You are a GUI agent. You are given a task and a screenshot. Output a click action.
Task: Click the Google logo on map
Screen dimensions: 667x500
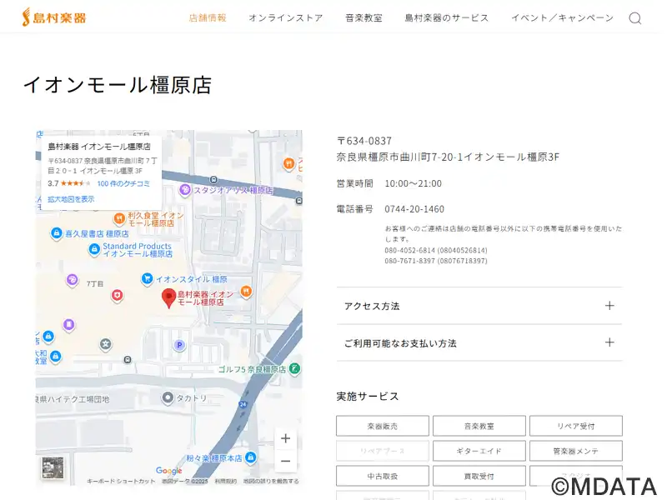169,471
